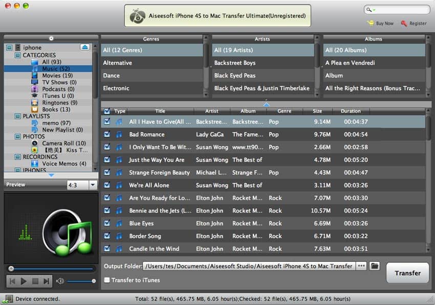
Task: Uncheck Strange Foreign Beauty track
Action: point(107,172)
